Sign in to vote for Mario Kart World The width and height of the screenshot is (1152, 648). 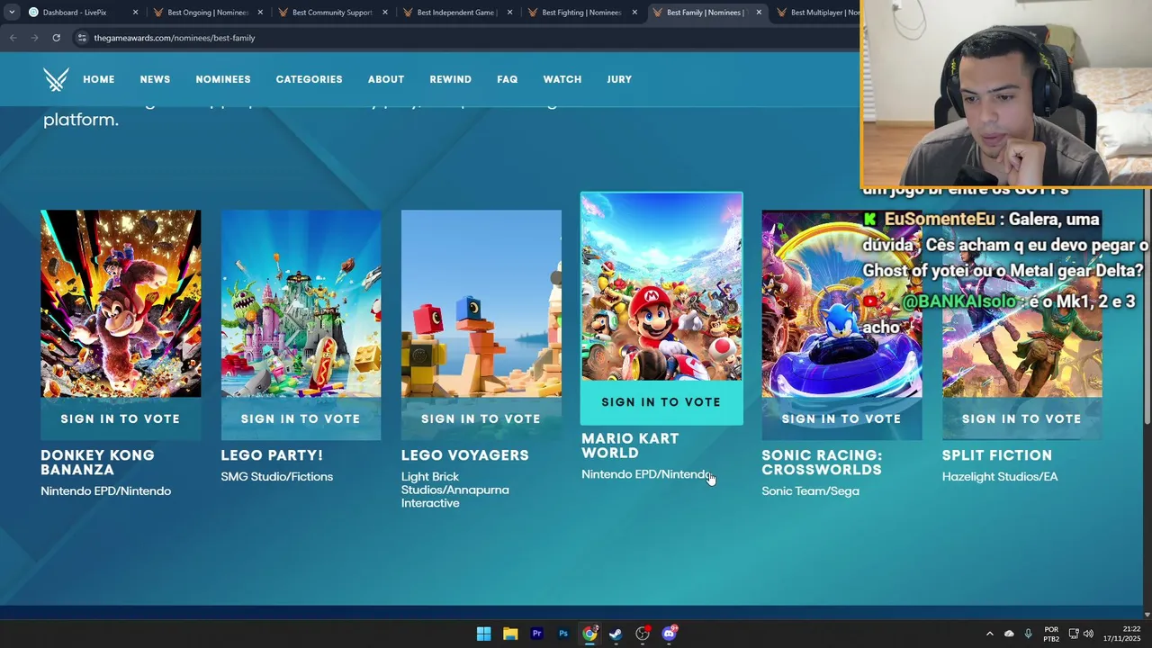(661, 402)
